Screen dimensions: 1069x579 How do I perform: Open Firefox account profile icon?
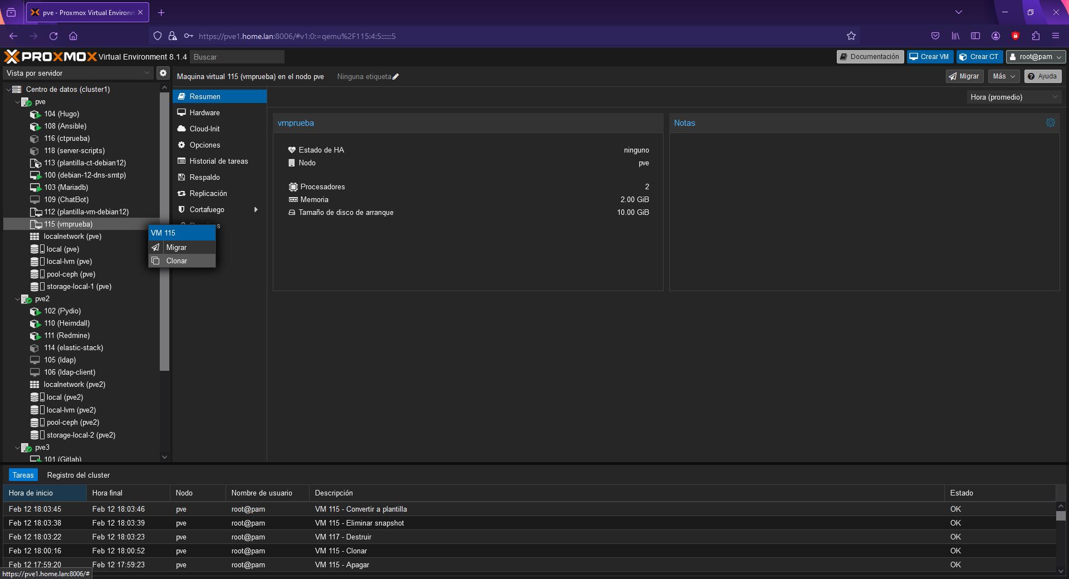pos(996,36)
